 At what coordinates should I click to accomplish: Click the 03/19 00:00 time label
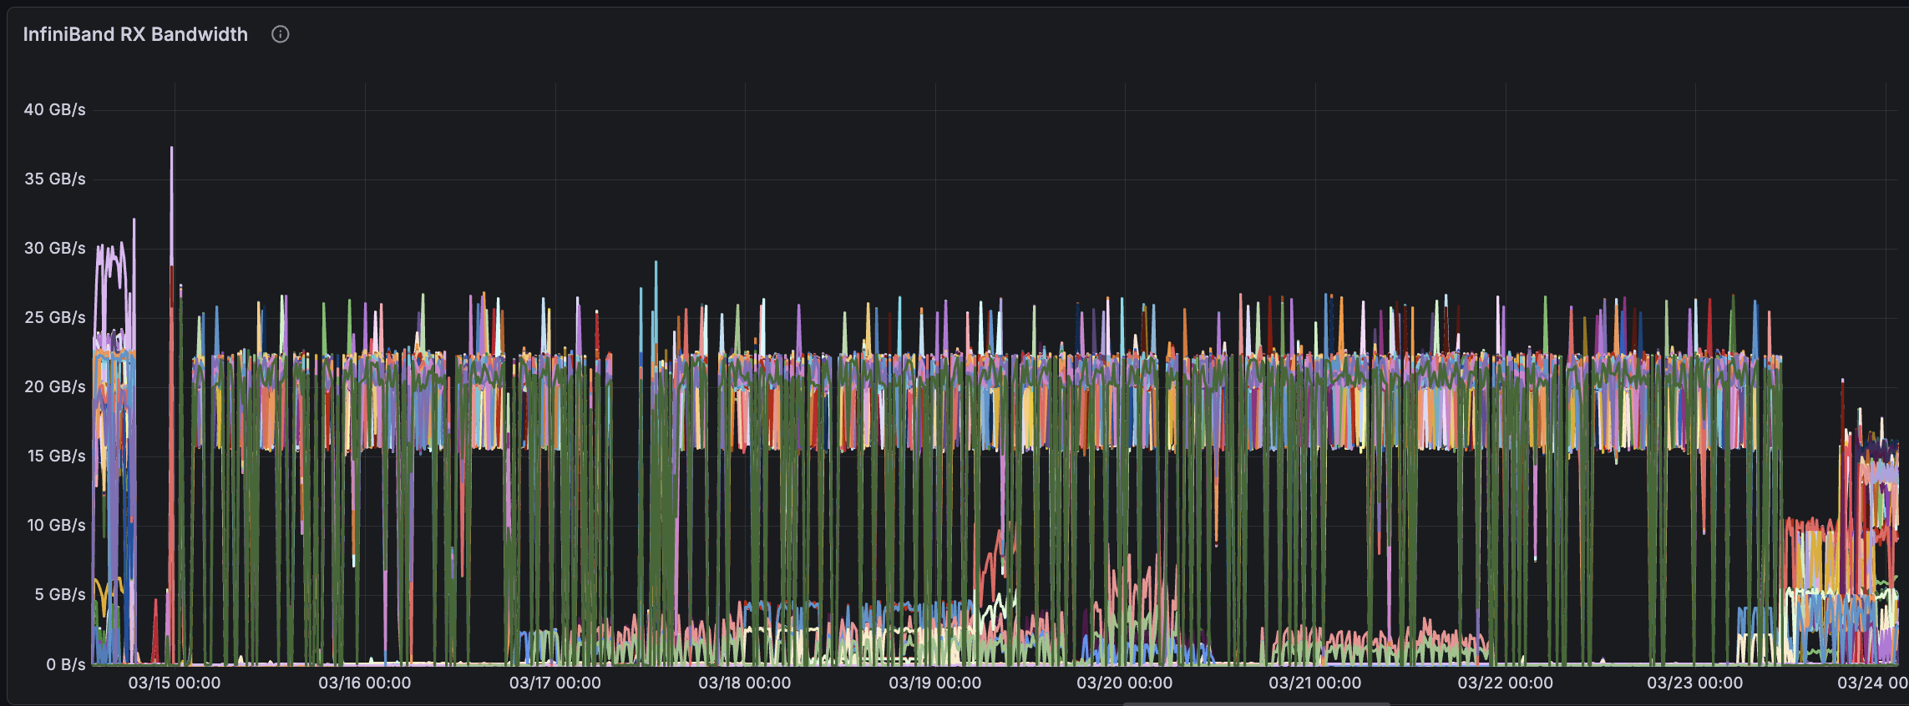(x=935, y=683)
